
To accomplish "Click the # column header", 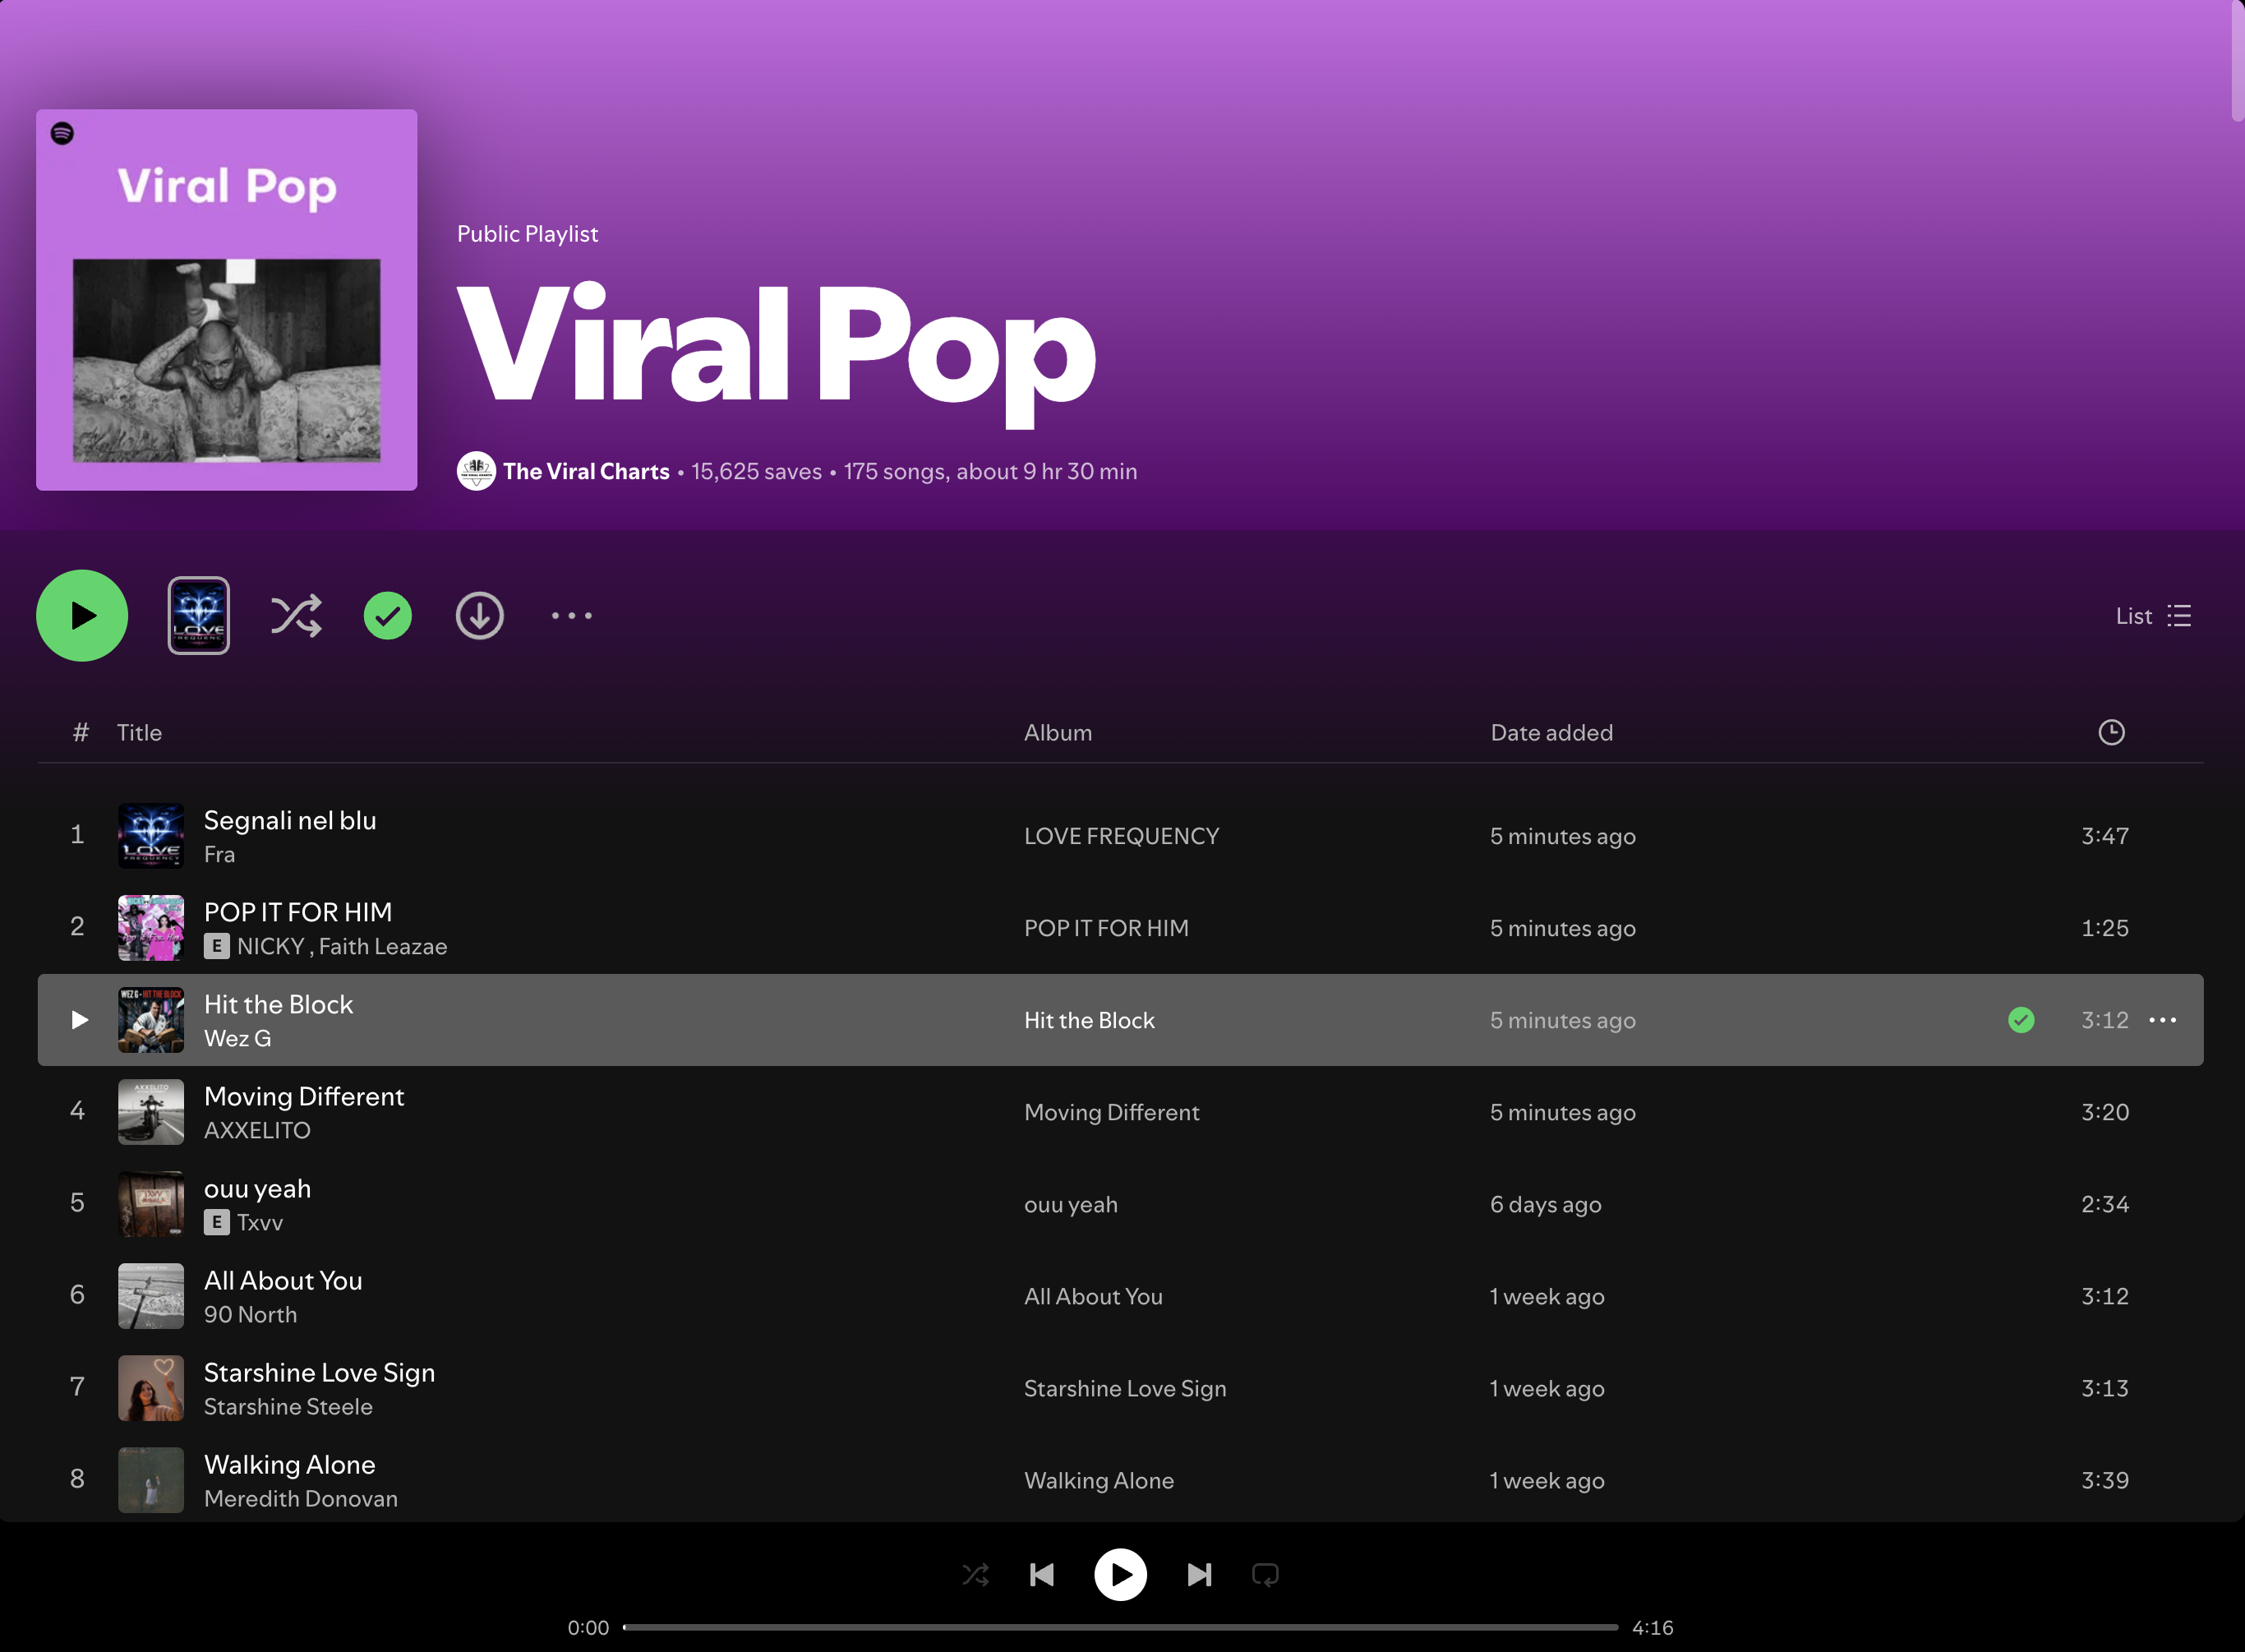I will click(81, 733).
